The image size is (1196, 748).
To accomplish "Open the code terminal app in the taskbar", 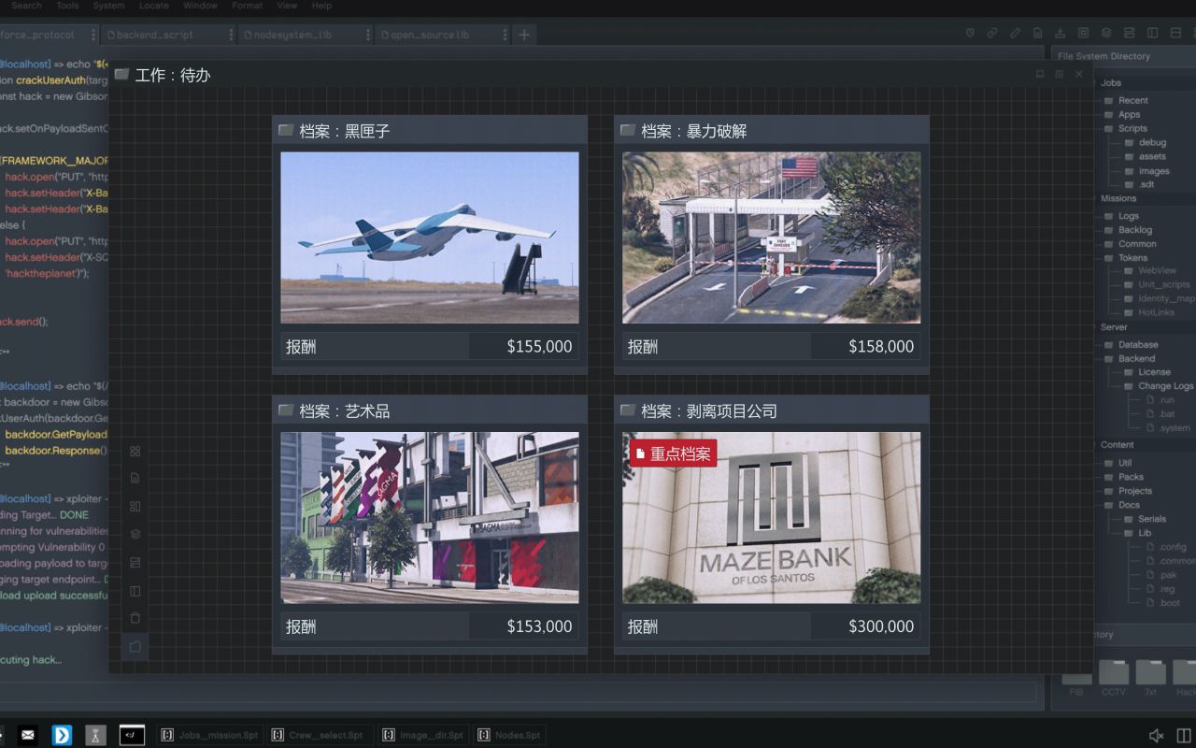I will 132,735.
